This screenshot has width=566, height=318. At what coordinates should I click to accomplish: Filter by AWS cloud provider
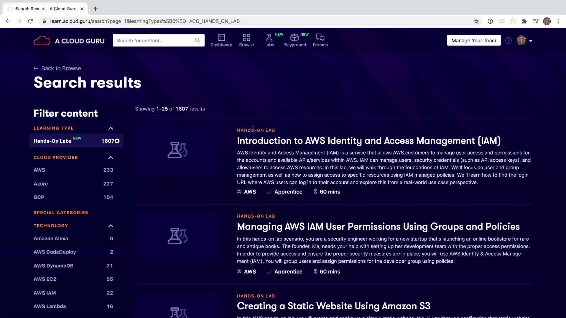(x=40, y=170)
